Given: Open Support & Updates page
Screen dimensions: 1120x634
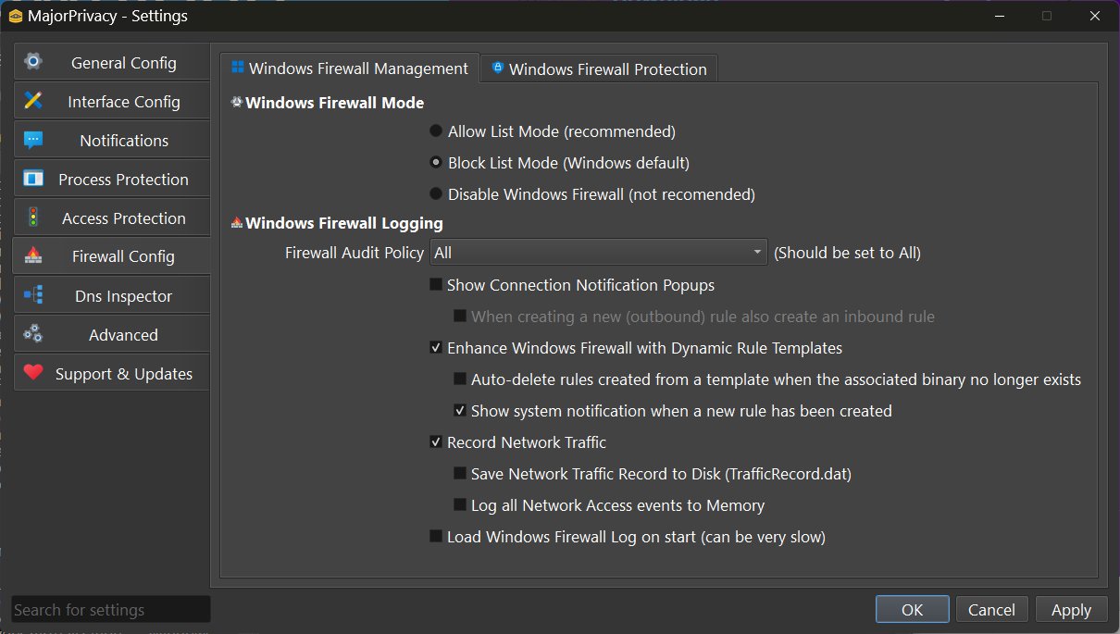Looking at the screenshot, I should pos(112,374).
